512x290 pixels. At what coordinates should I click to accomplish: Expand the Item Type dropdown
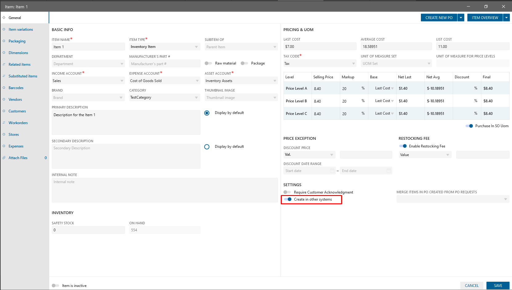(x=196, y=47)
